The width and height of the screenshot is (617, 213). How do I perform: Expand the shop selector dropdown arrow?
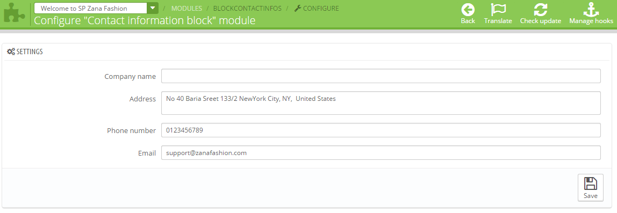[153, 8]
